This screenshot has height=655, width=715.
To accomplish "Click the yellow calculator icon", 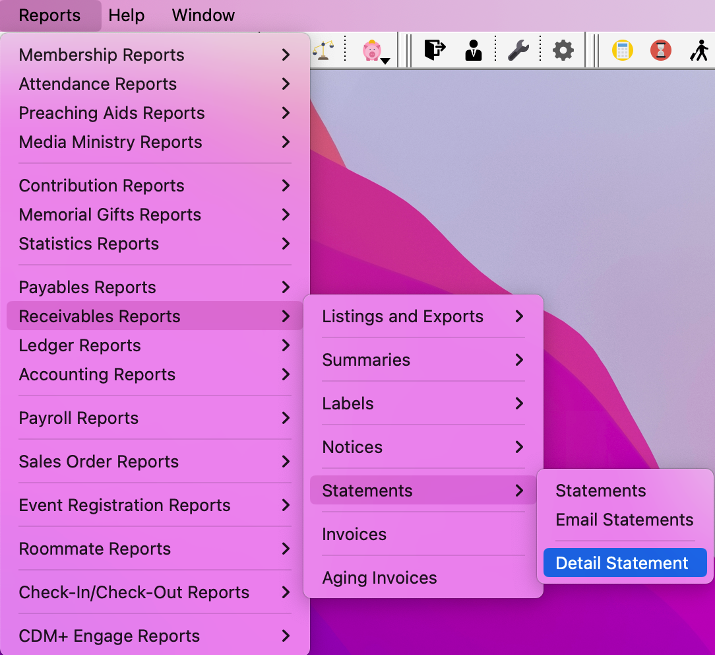I will 622,50.
